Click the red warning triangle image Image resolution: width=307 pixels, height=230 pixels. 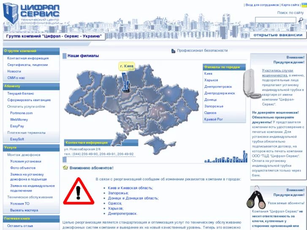pyautogui.click(x=79, y=191)
